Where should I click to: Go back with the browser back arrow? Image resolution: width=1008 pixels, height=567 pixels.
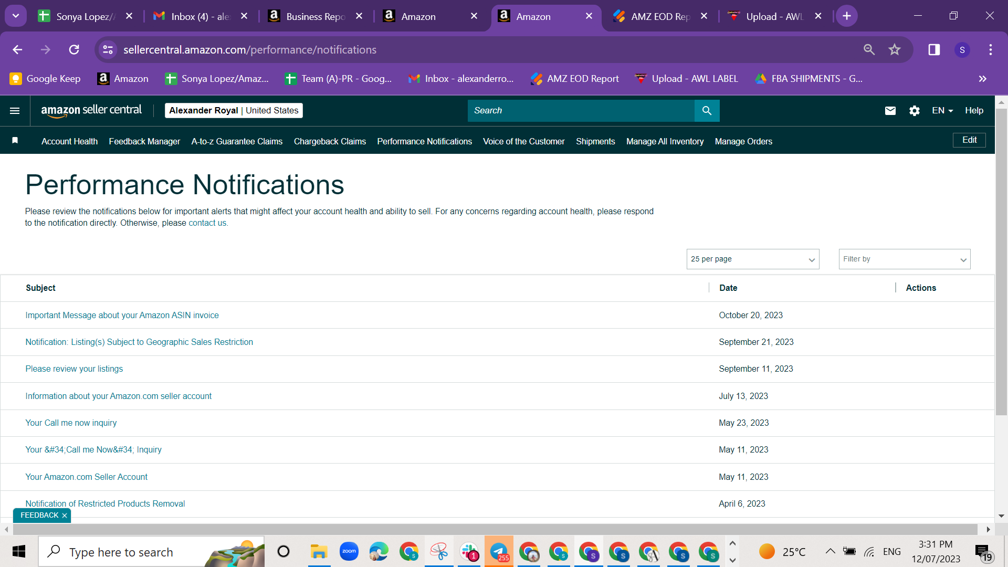pyautogui.click(x=17, y=49)
